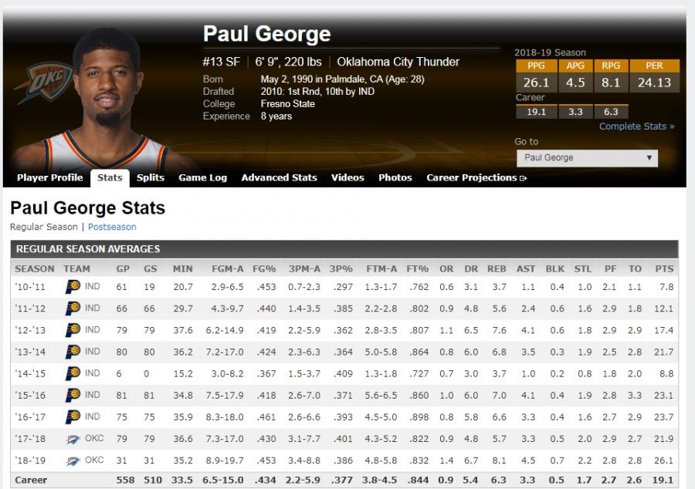Click the MIN column header

182,269
